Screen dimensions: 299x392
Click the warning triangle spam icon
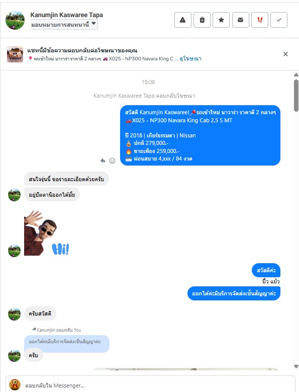[x=183, y=20]
